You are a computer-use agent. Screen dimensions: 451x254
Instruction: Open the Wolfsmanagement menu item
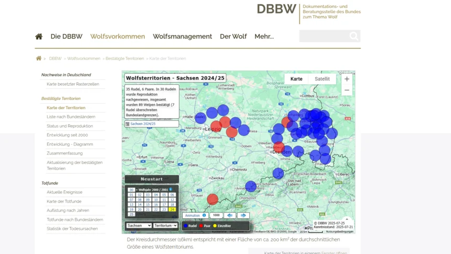[182, 37]
